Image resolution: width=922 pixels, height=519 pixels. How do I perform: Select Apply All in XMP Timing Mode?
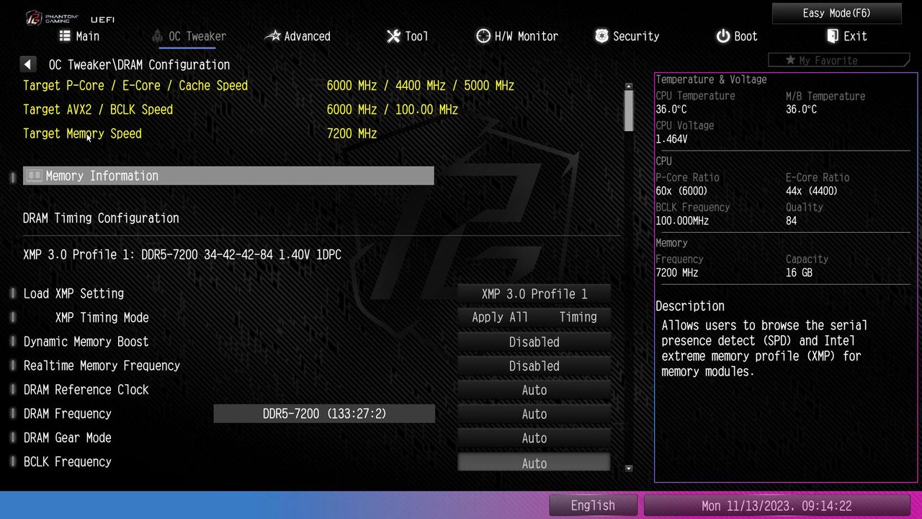[x=500, y=317]
